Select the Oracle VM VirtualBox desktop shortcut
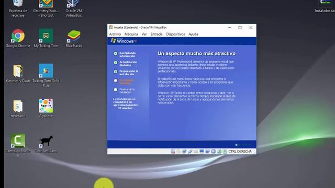 tap(73, 8)
